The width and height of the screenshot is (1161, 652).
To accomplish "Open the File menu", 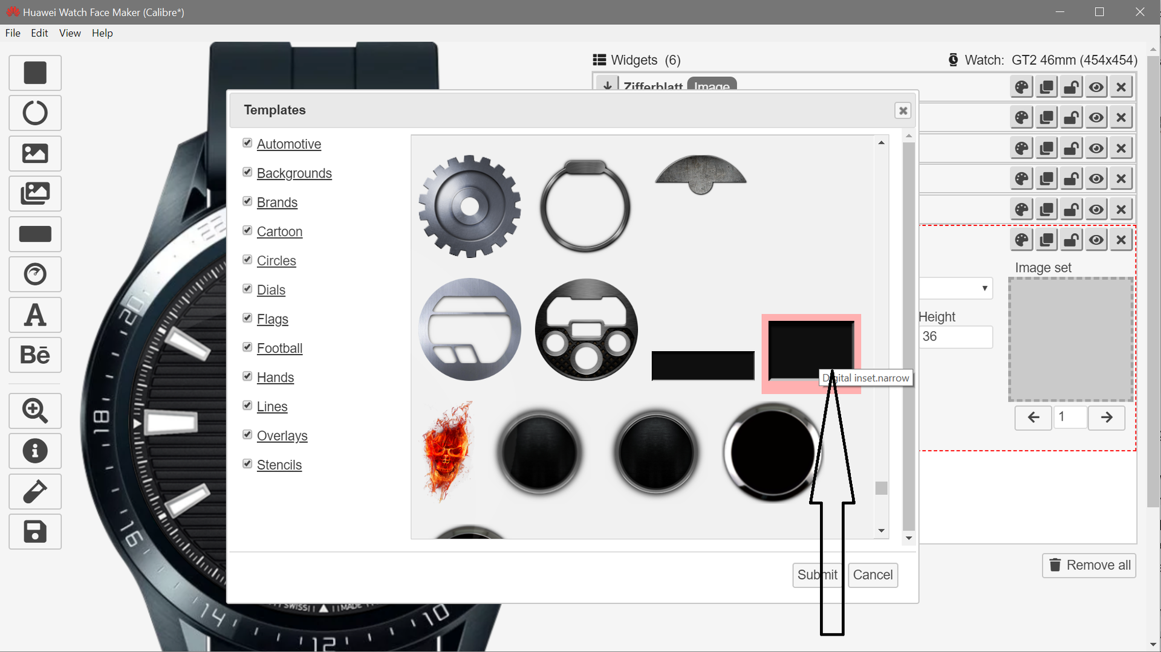I will point(13,33).
